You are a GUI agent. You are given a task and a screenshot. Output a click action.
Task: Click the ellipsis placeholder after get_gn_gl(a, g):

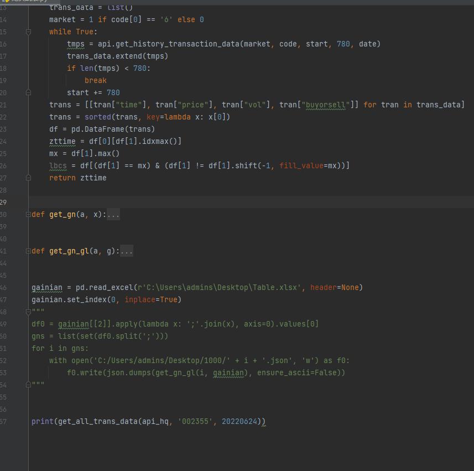[x=126, y=251]
